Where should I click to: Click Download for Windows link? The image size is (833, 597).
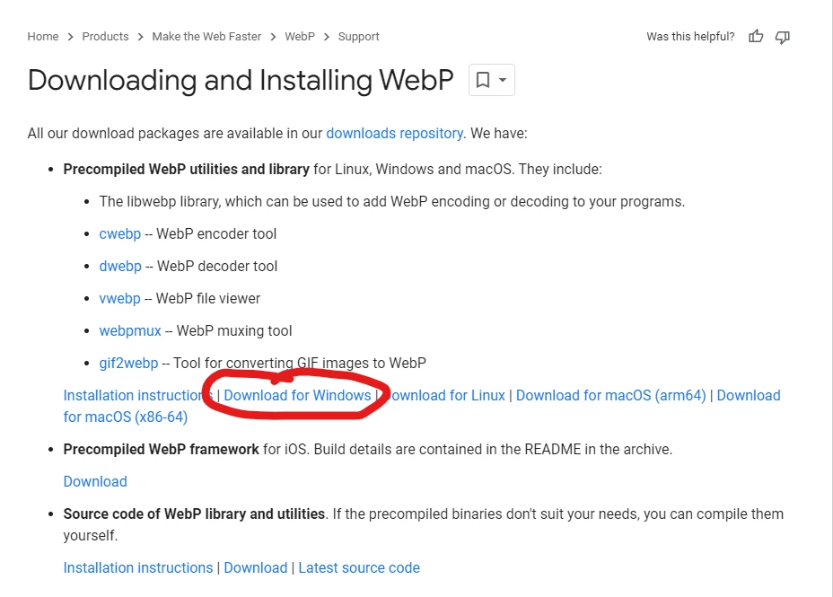(297, 396)
